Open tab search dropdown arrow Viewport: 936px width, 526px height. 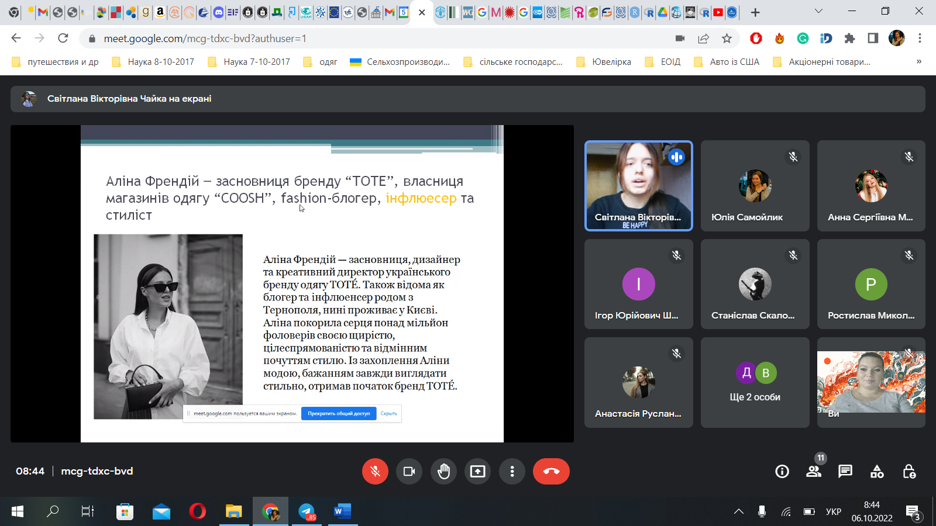click(818, 11)
